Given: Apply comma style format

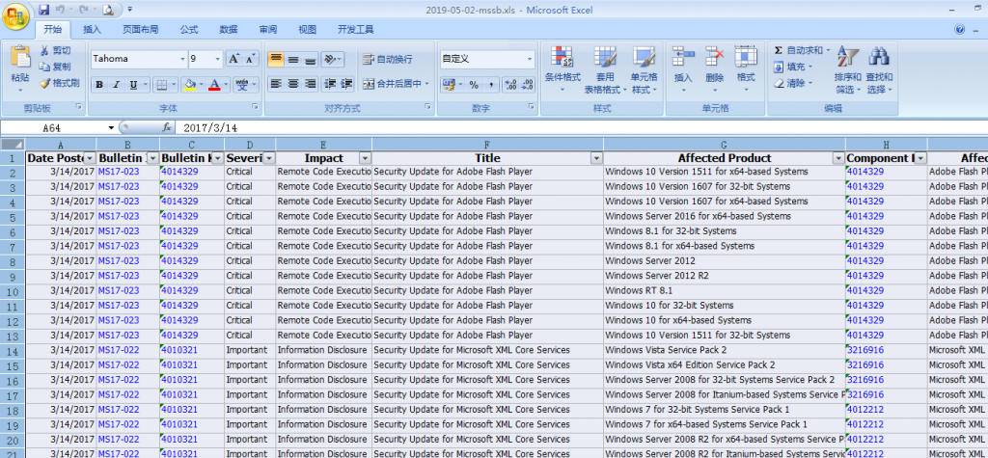Looking at the screenshot, I should click(491, 85).
